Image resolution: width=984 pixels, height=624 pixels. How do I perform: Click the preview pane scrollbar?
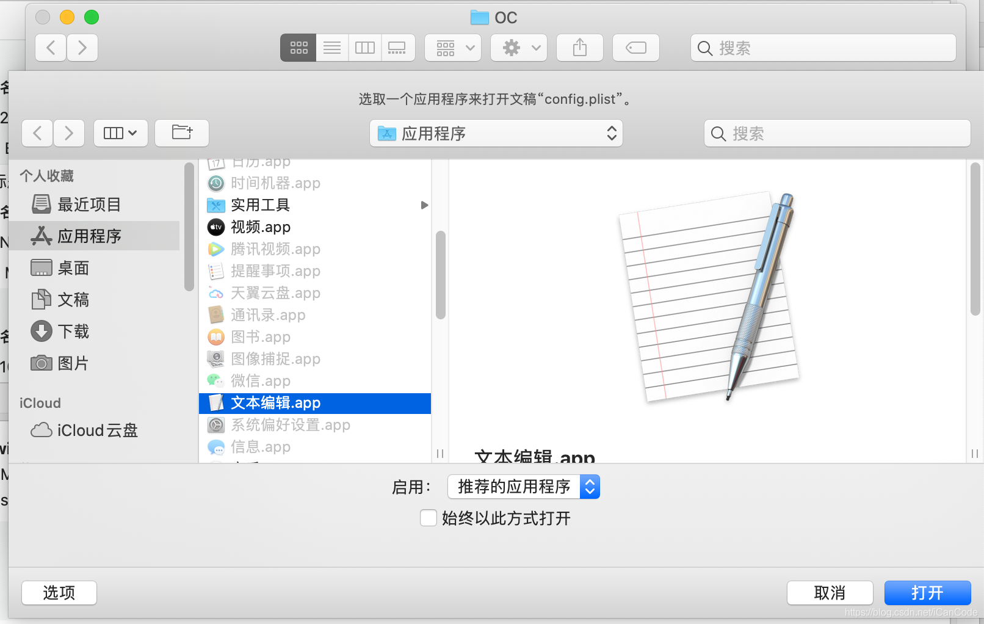[x=975, y=239]
